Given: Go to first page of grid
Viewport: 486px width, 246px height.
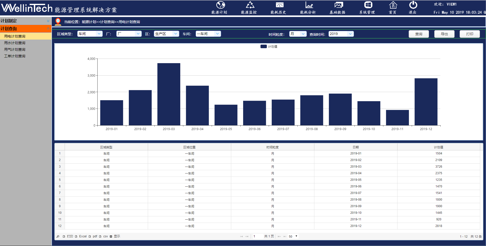Looking at the screenshot, I should click(241, 236).
